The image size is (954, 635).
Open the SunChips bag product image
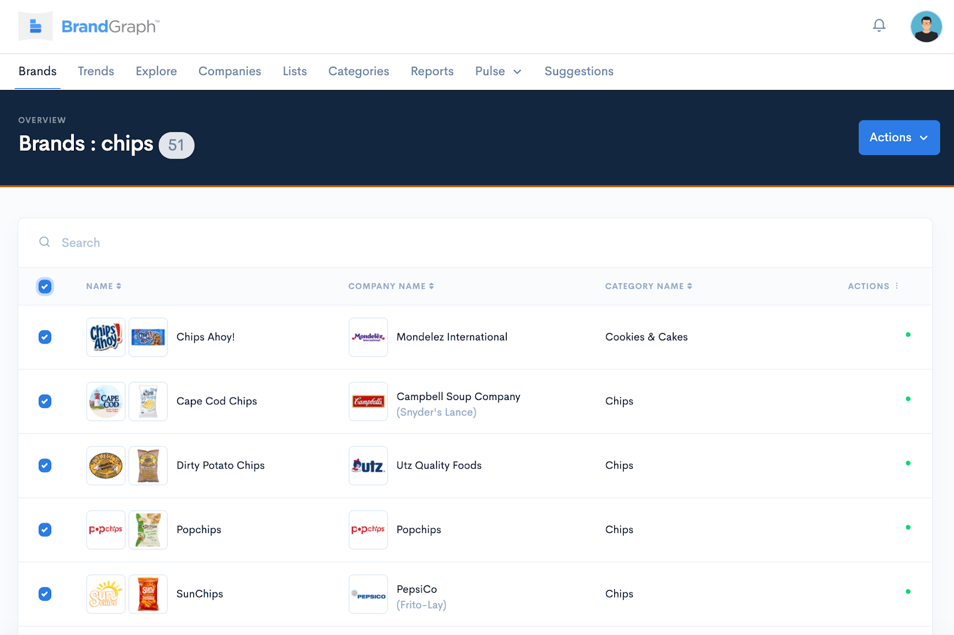pos(148,594)
